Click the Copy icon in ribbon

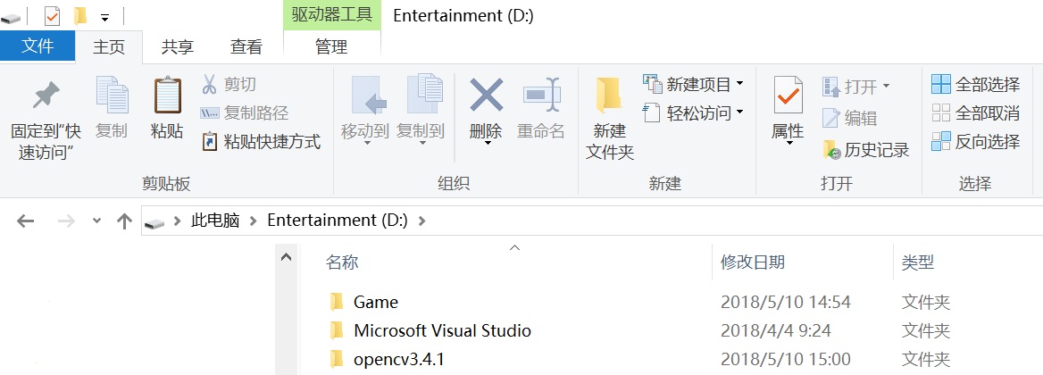tap(112, 95)
